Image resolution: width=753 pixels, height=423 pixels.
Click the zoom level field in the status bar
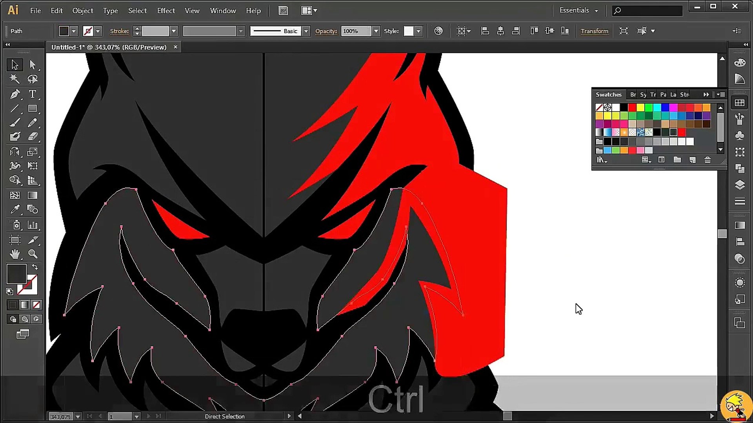60,417
